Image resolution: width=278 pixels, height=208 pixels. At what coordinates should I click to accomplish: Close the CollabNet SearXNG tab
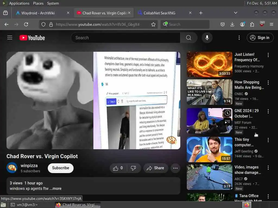click(190, 13)
